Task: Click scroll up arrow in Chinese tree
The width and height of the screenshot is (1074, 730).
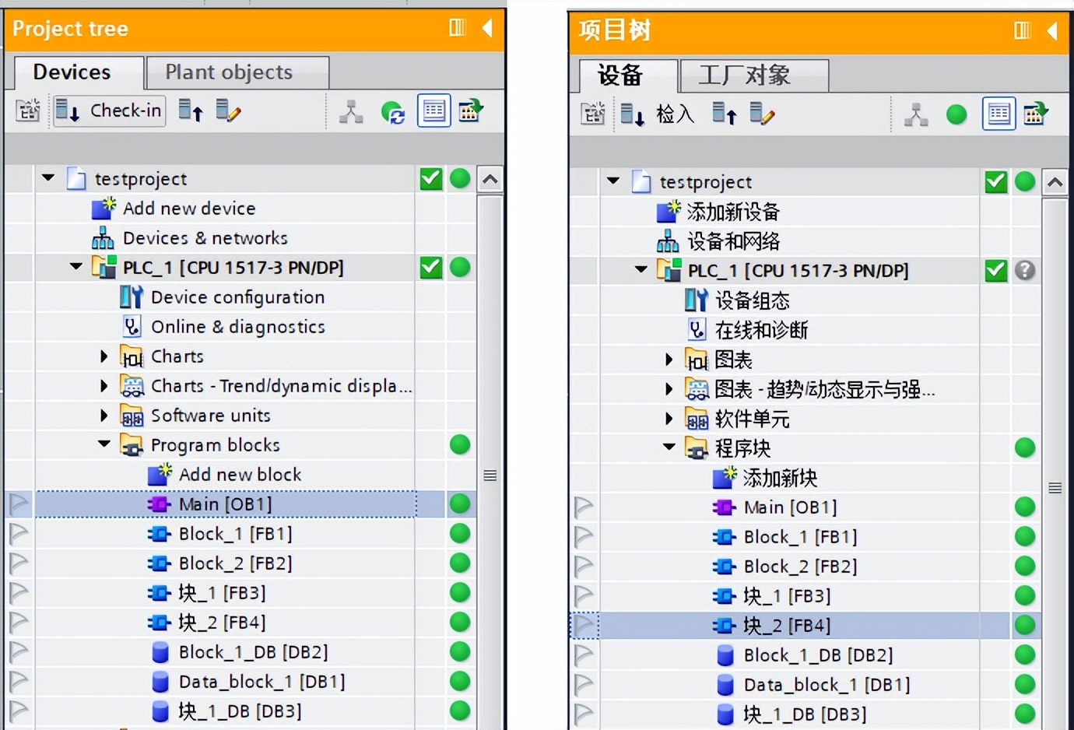Action: pyautogui.click(x=1055, y=183)
